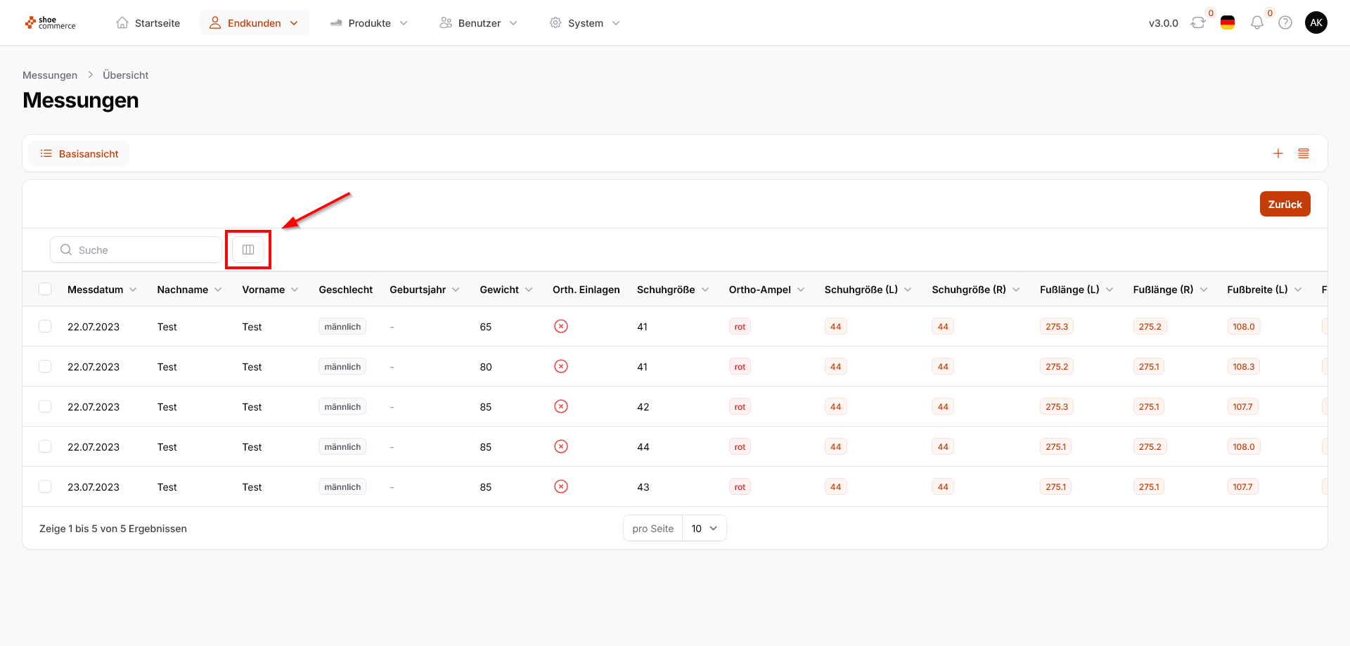
Task: Click the shoe commerce logo
Action: coord(51,23)
